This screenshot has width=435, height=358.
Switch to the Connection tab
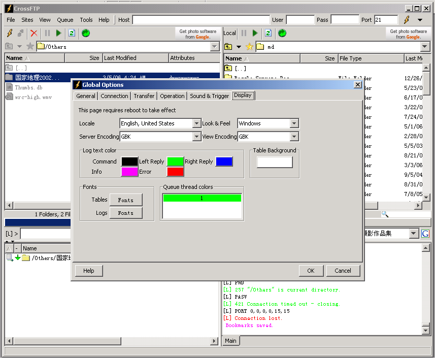click(x=114, y=96)
